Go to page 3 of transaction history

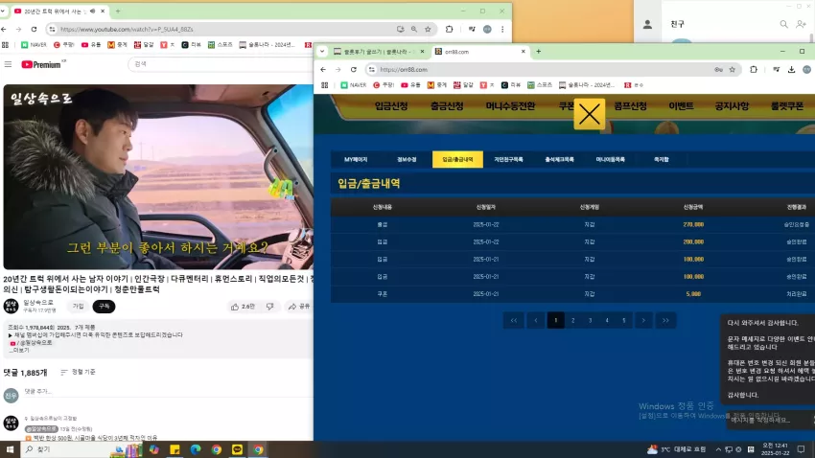(590, 320)
